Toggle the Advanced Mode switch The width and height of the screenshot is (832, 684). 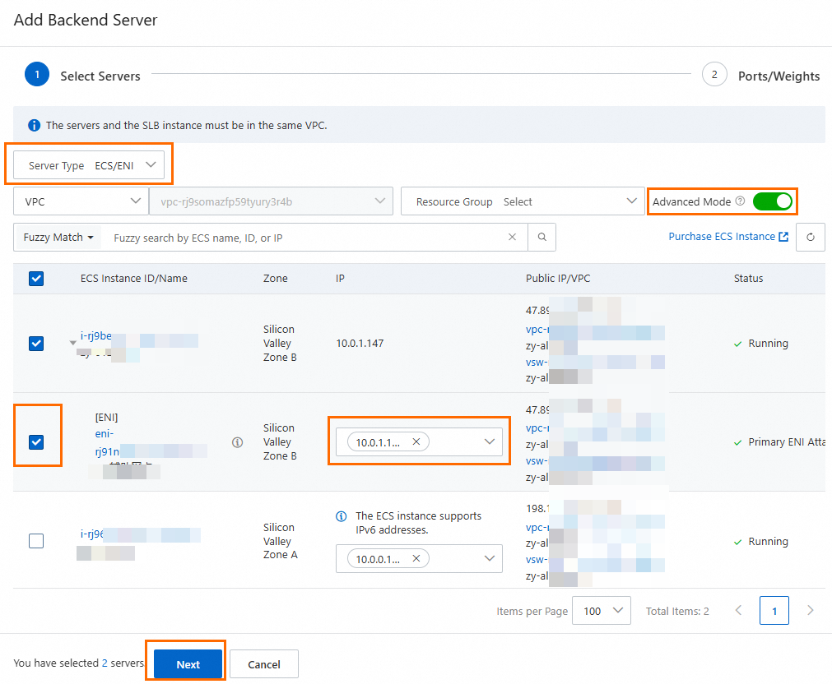pos(773,201)
